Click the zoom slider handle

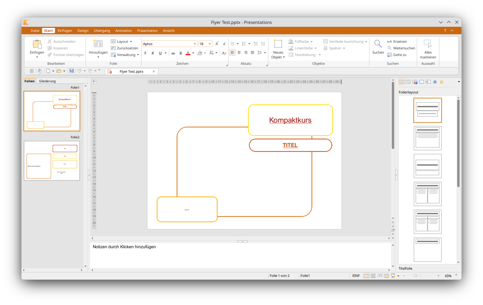pos(415,276)
